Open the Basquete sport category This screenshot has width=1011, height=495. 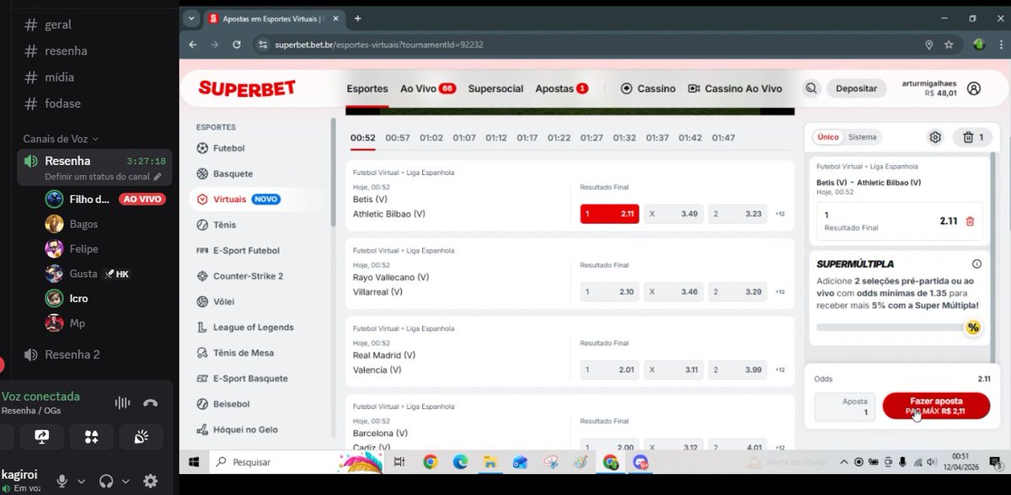click(x=224, y=173)
